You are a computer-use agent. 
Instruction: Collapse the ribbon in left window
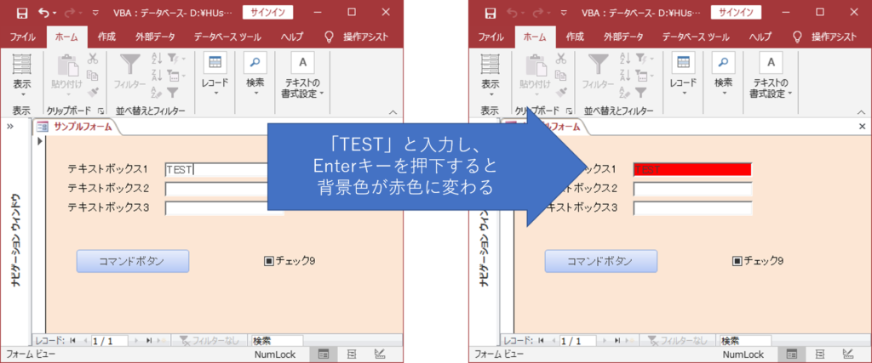(x=393, y=111)
